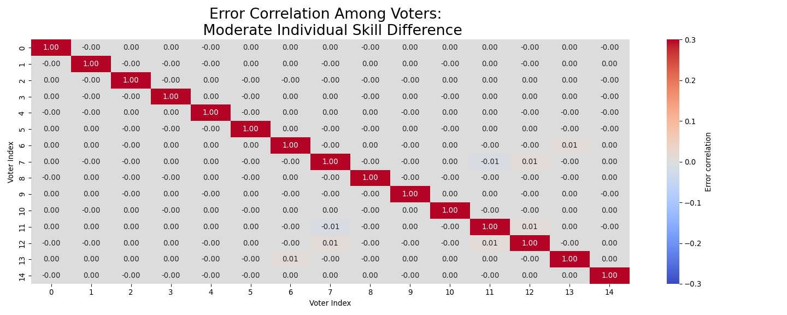The width and height of the screenshot is (787, 315).
Task: Click the x-axis tick label 10
Action: click(450, 292)
